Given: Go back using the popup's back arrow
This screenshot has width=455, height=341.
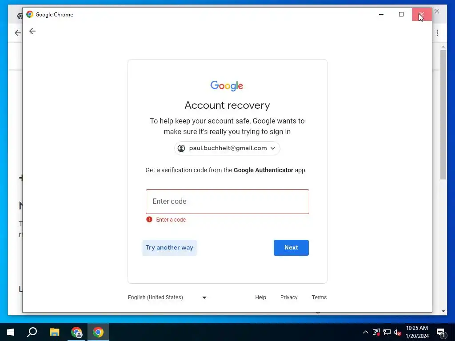Looking at the screenshot, I should (x=32, y=31).
